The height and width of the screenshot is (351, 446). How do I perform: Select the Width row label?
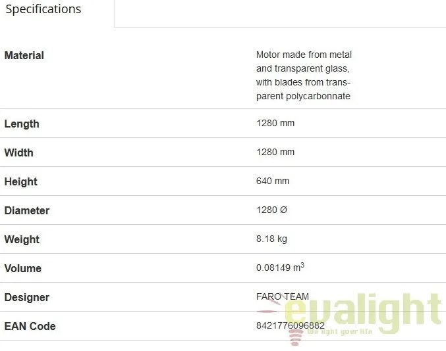pyautogui.click(x=18, y=153)
